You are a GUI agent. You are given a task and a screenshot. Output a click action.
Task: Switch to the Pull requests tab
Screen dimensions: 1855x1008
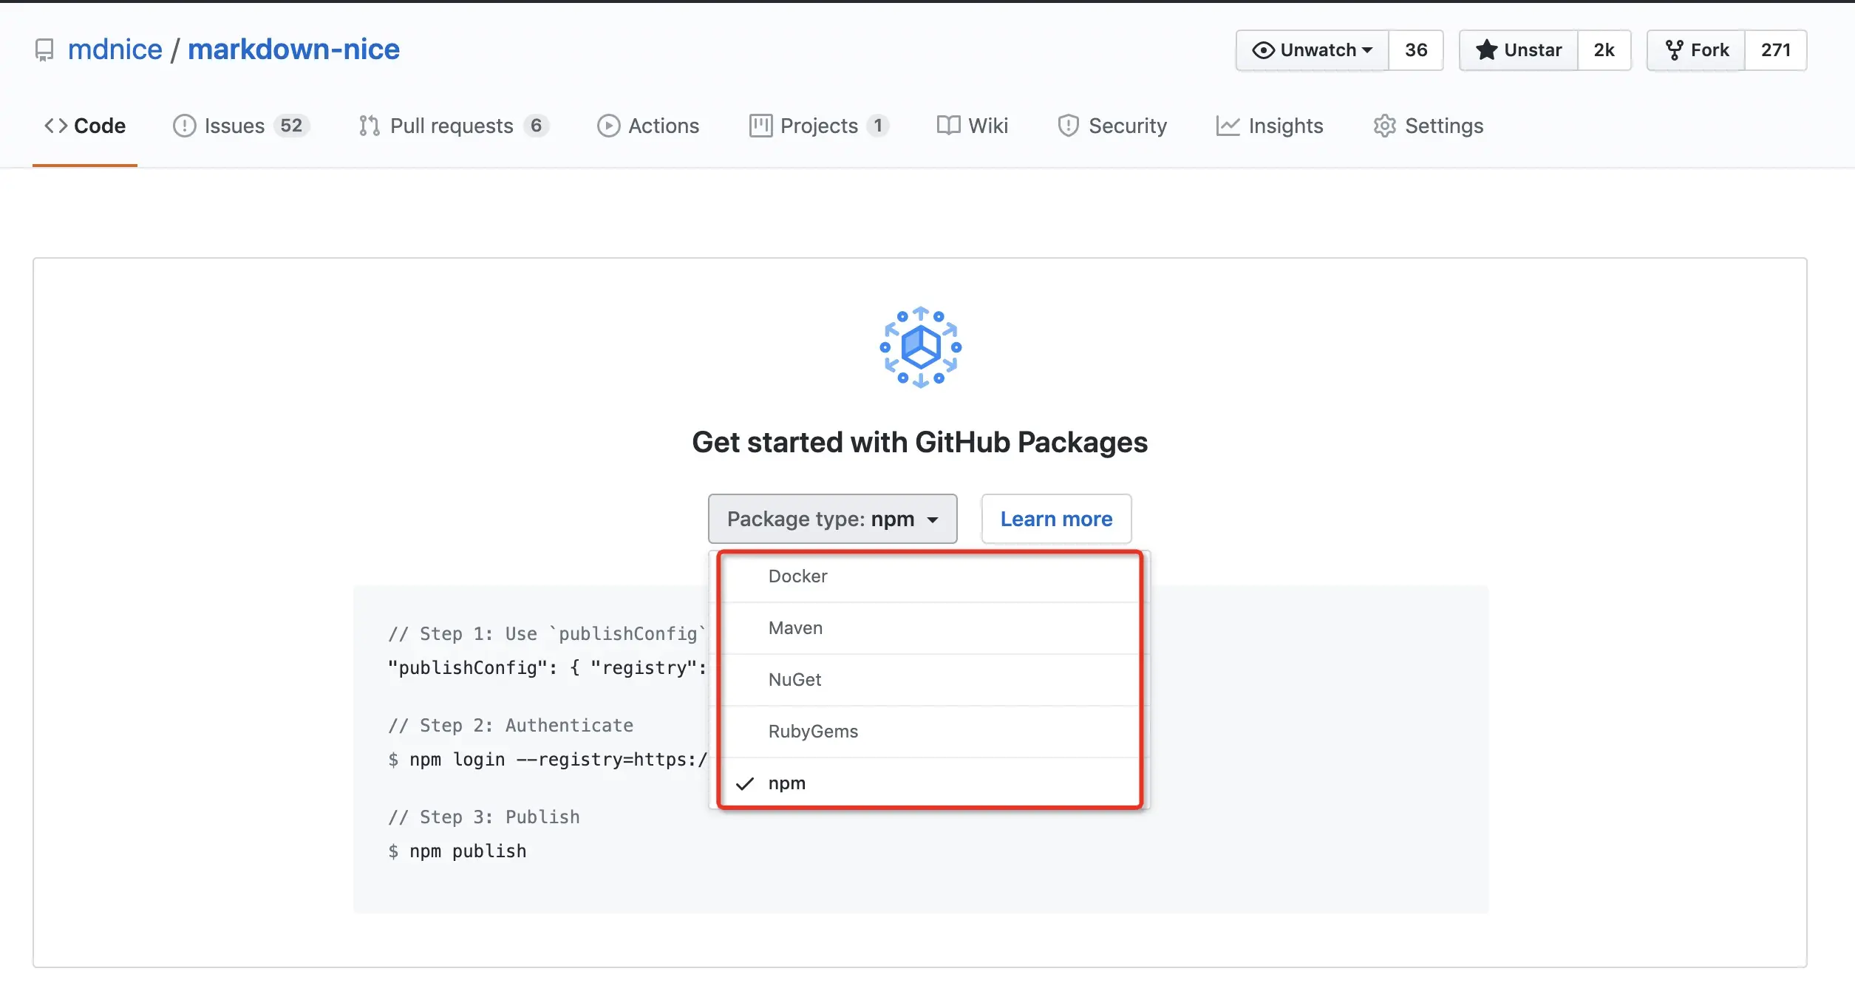tap(451, 126)
